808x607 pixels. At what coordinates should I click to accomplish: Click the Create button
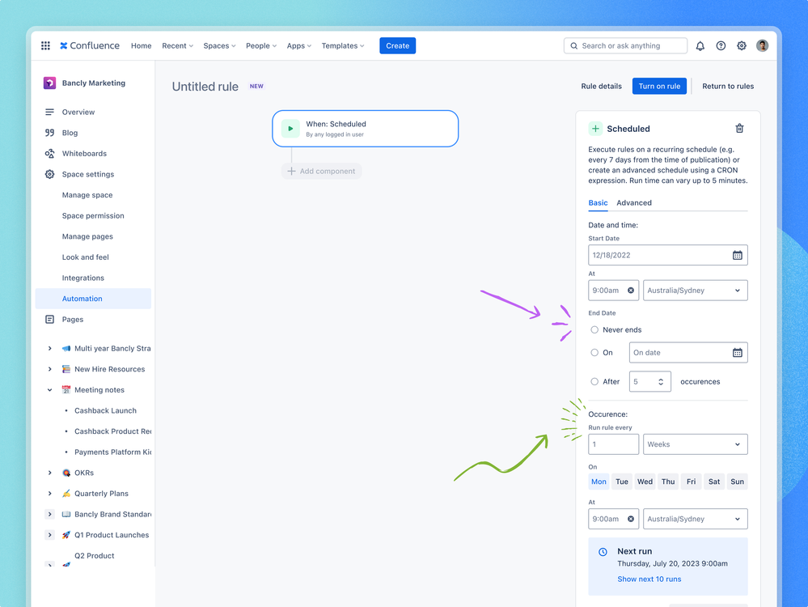397,46
